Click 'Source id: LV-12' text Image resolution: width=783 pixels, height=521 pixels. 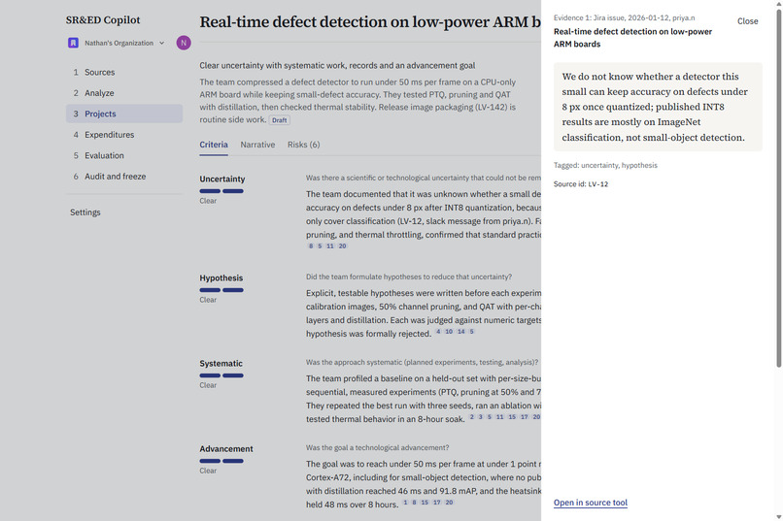(581, 184)
